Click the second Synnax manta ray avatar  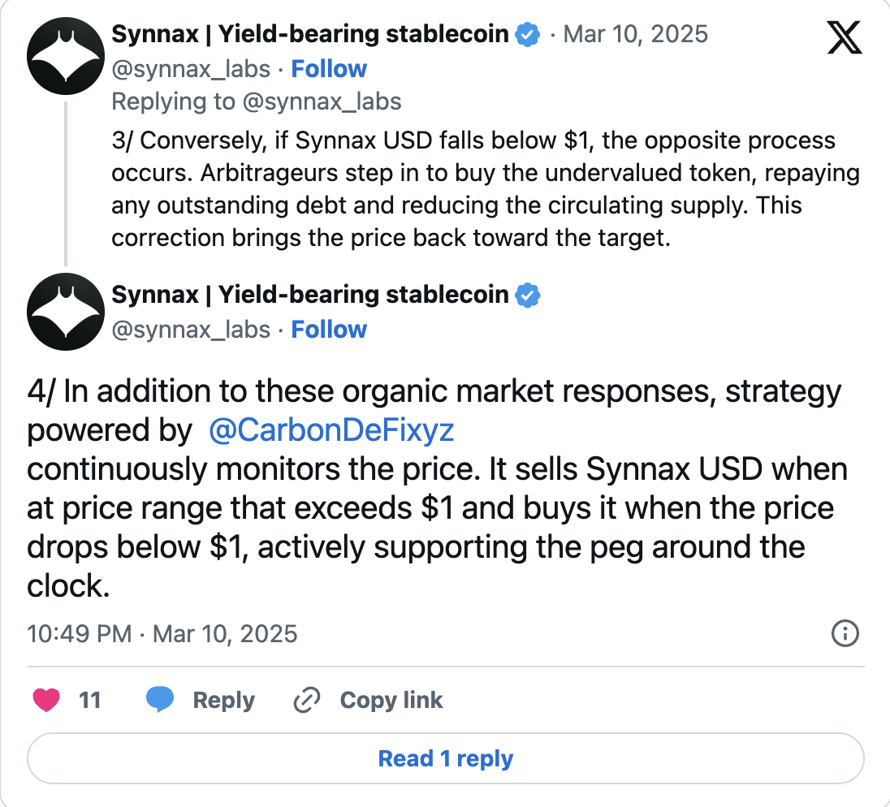point(66,312)
